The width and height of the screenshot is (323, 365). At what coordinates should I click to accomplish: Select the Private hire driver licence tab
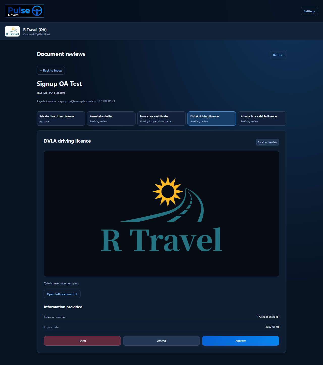pyautogui.click(x=61, y=118)
